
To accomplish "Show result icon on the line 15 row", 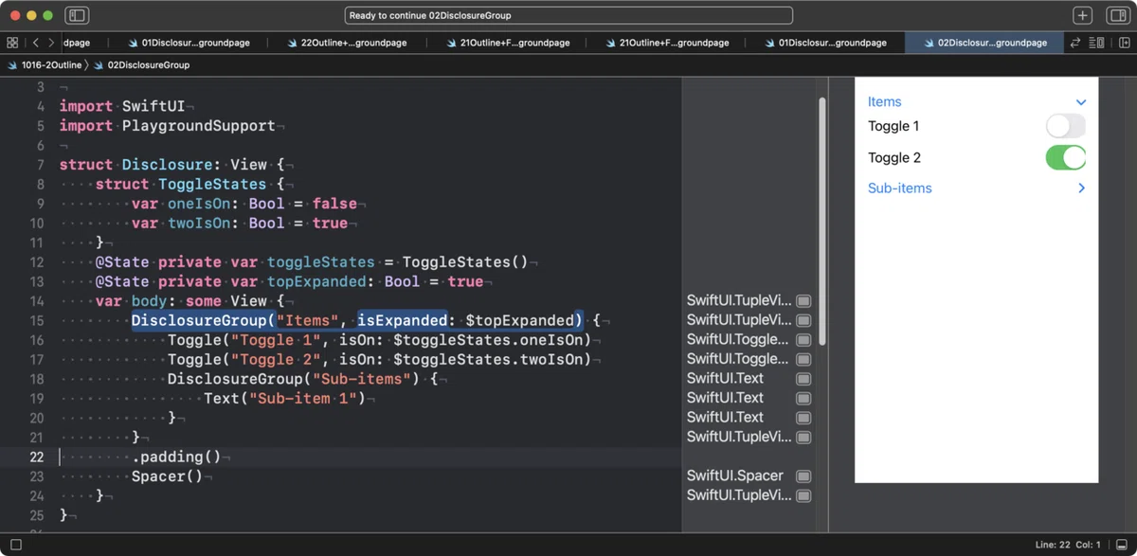I will (803, 320).
